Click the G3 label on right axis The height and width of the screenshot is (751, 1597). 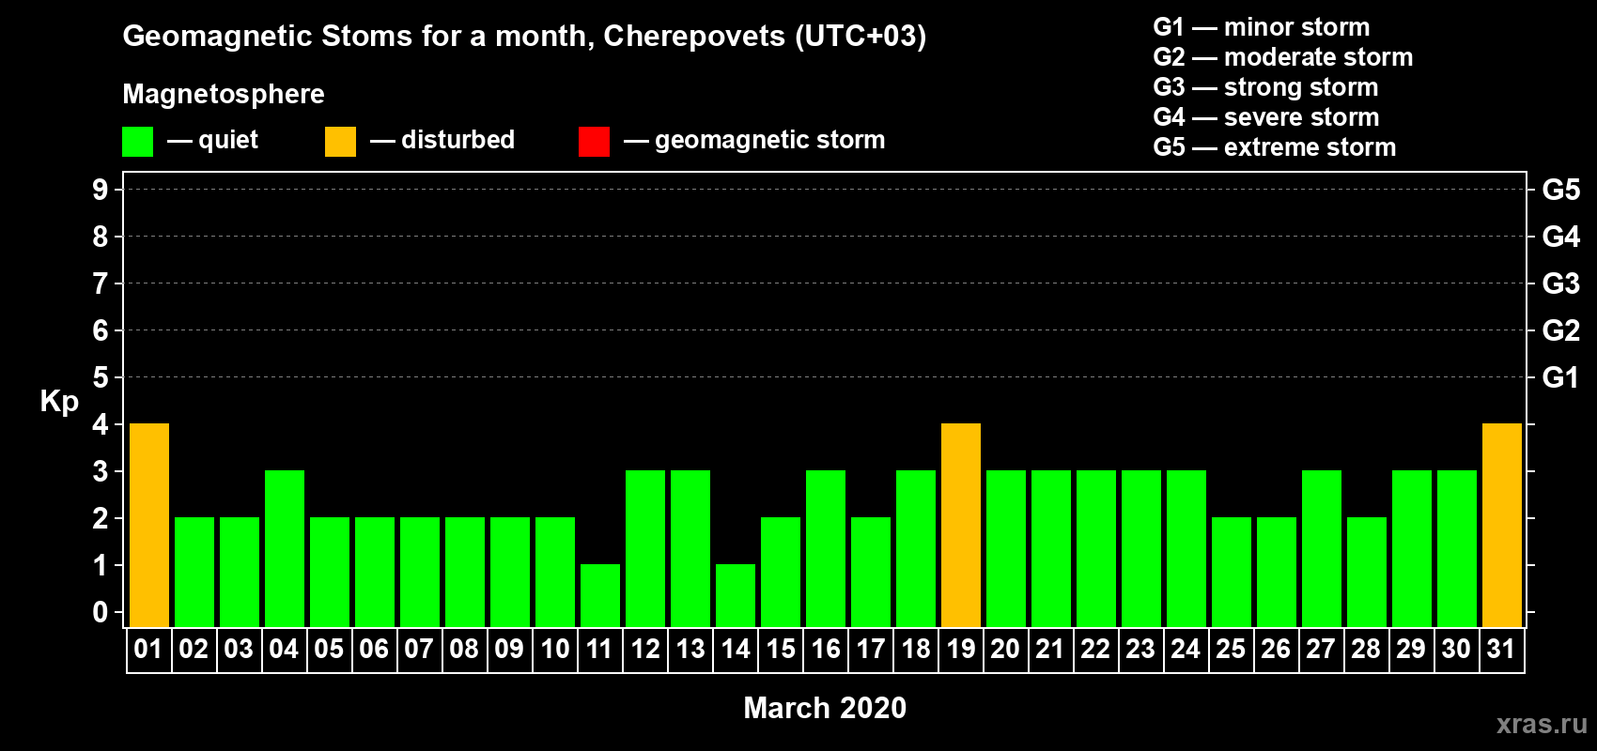(1561, 284)
